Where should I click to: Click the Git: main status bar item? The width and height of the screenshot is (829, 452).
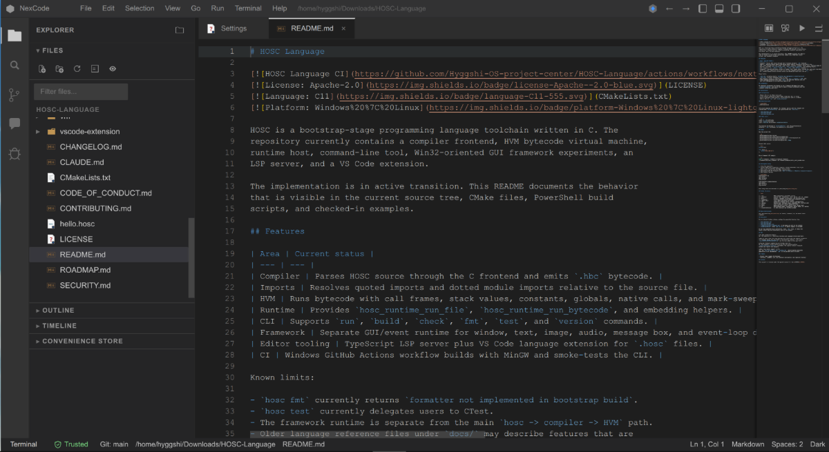point(114,444)
